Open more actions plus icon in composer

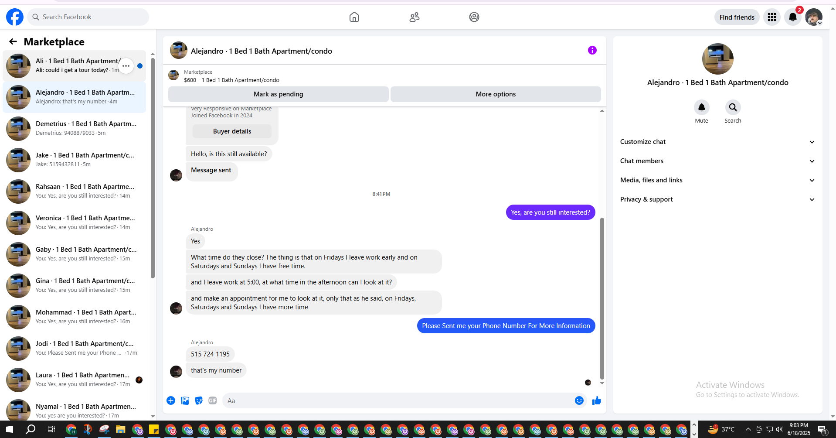(171, 400)
